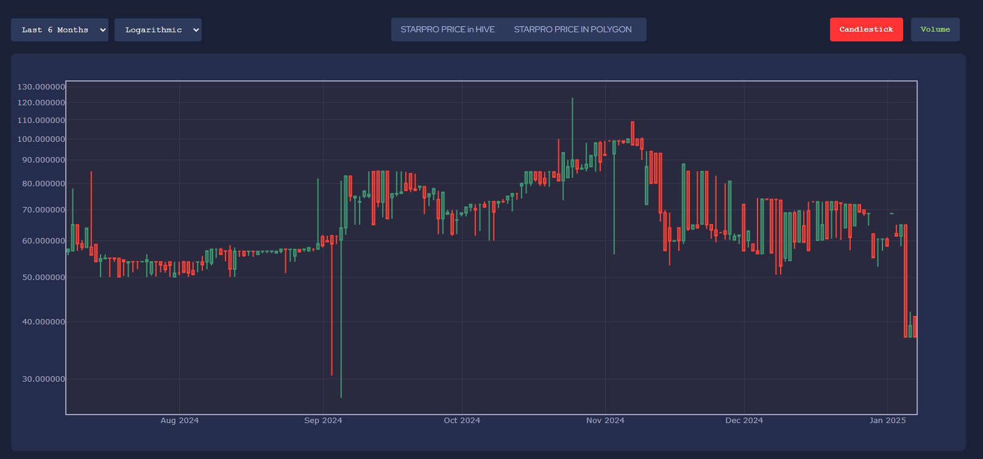Open the Last 6 Months time range dropdown
This screenshot has height=459, width=983.
point(60,30)
